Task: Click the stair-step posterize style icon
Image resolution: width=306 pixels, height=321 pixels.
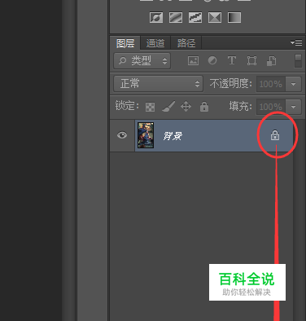Action: click(x=195, y=18)
